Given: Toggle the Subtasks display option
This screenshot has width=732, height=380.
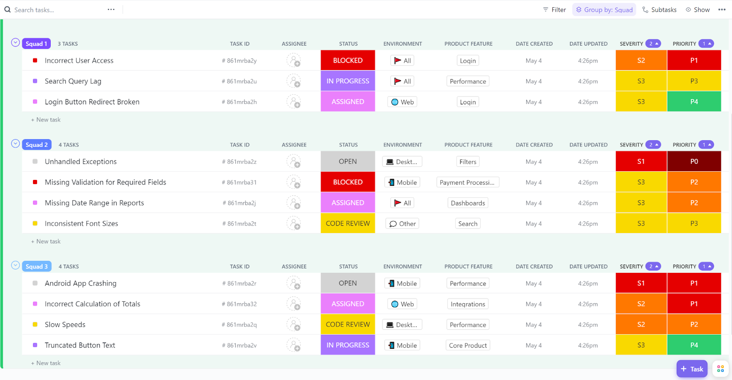Looking at the screenshot, I should pos(659,10).
